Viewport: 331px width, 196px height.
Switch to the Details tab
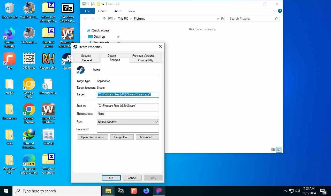point(112,55)
